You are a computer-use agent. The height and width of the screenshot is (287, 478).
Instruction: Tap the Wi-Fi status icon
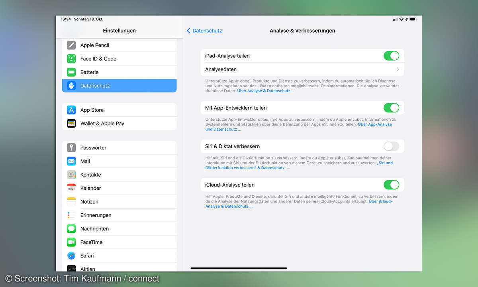point(401,19)
